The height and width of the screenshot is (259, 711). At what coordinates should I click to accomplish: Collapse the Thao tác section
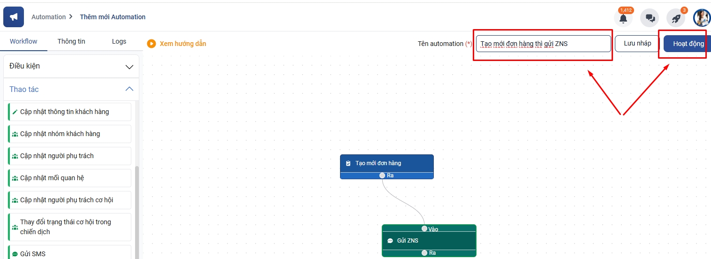(x=129, y=89)
